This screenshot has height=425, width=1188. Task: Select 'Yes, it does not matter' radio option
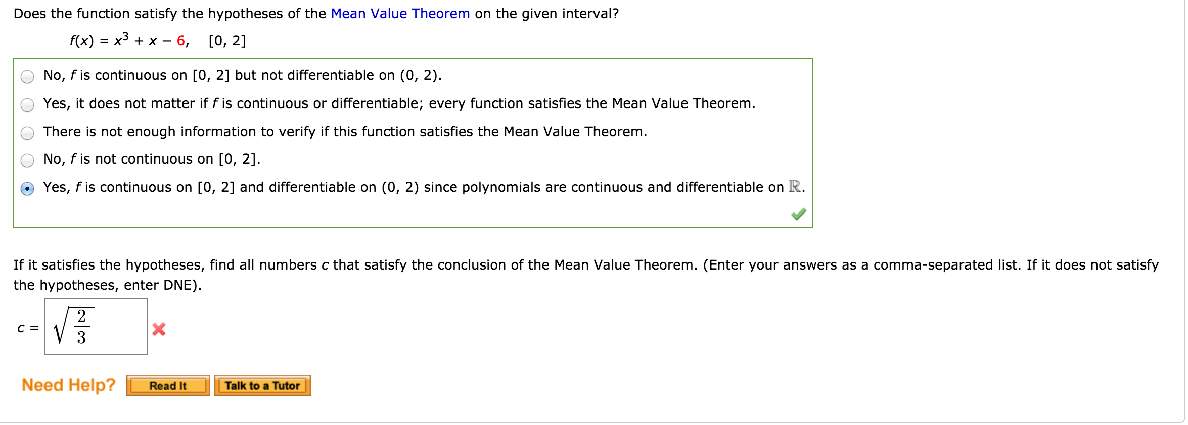pyautogui.click(x=27, y=105)
